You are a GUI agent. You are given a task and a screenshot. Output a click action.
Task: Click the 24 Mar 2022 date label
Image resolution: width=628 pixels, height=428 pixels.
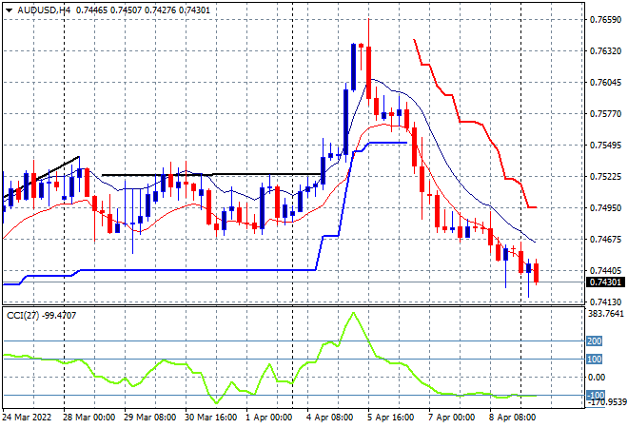tap(27, 418)
